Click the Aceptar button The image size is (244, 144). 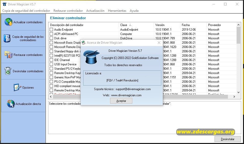(121, 101)
